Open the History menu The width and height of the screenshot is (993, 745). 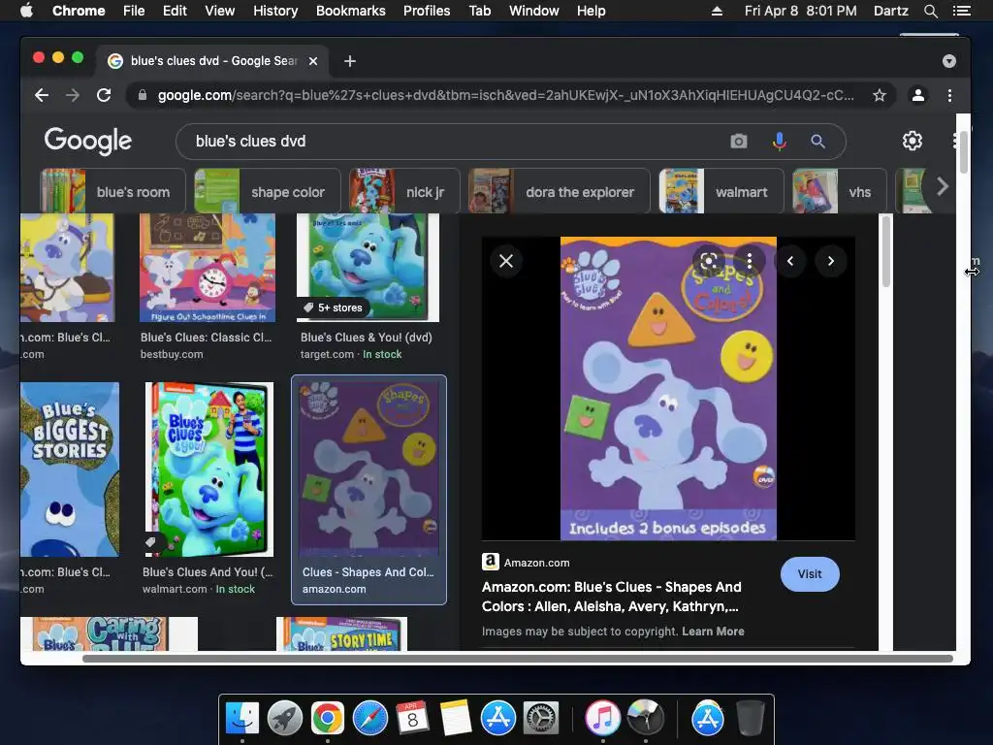[275, 11]
